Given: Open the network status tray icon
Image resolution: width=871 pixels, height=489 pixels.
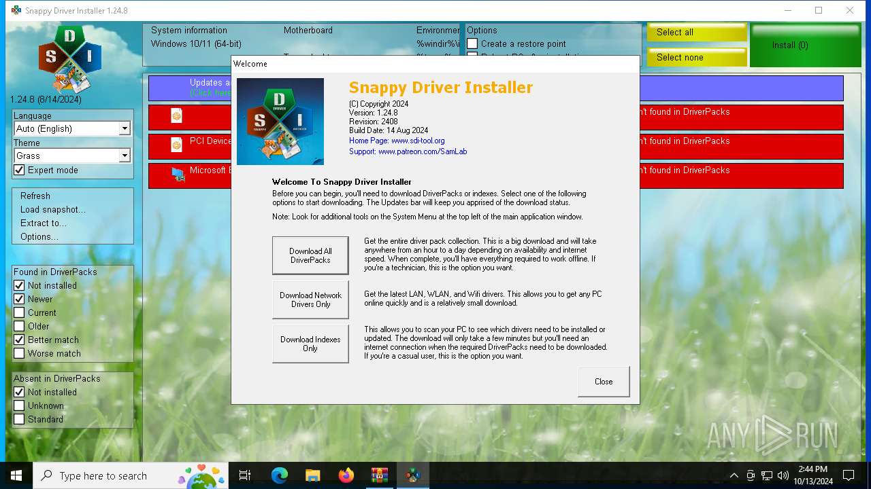Looking at the screenshot, I should [x=766, y=475].
